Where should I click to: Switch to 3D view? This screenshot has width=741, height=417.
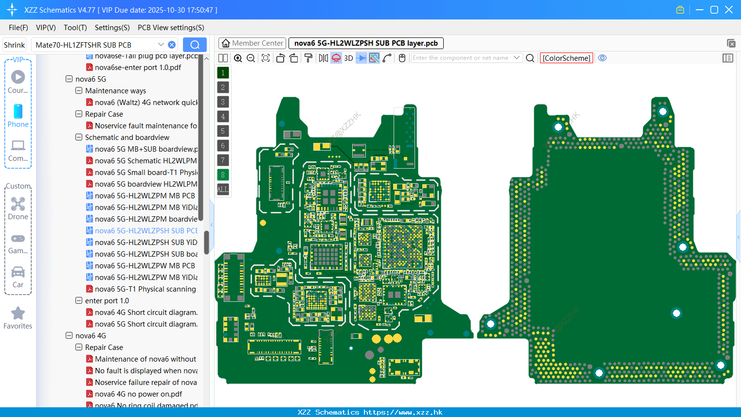tap(348, 58)
